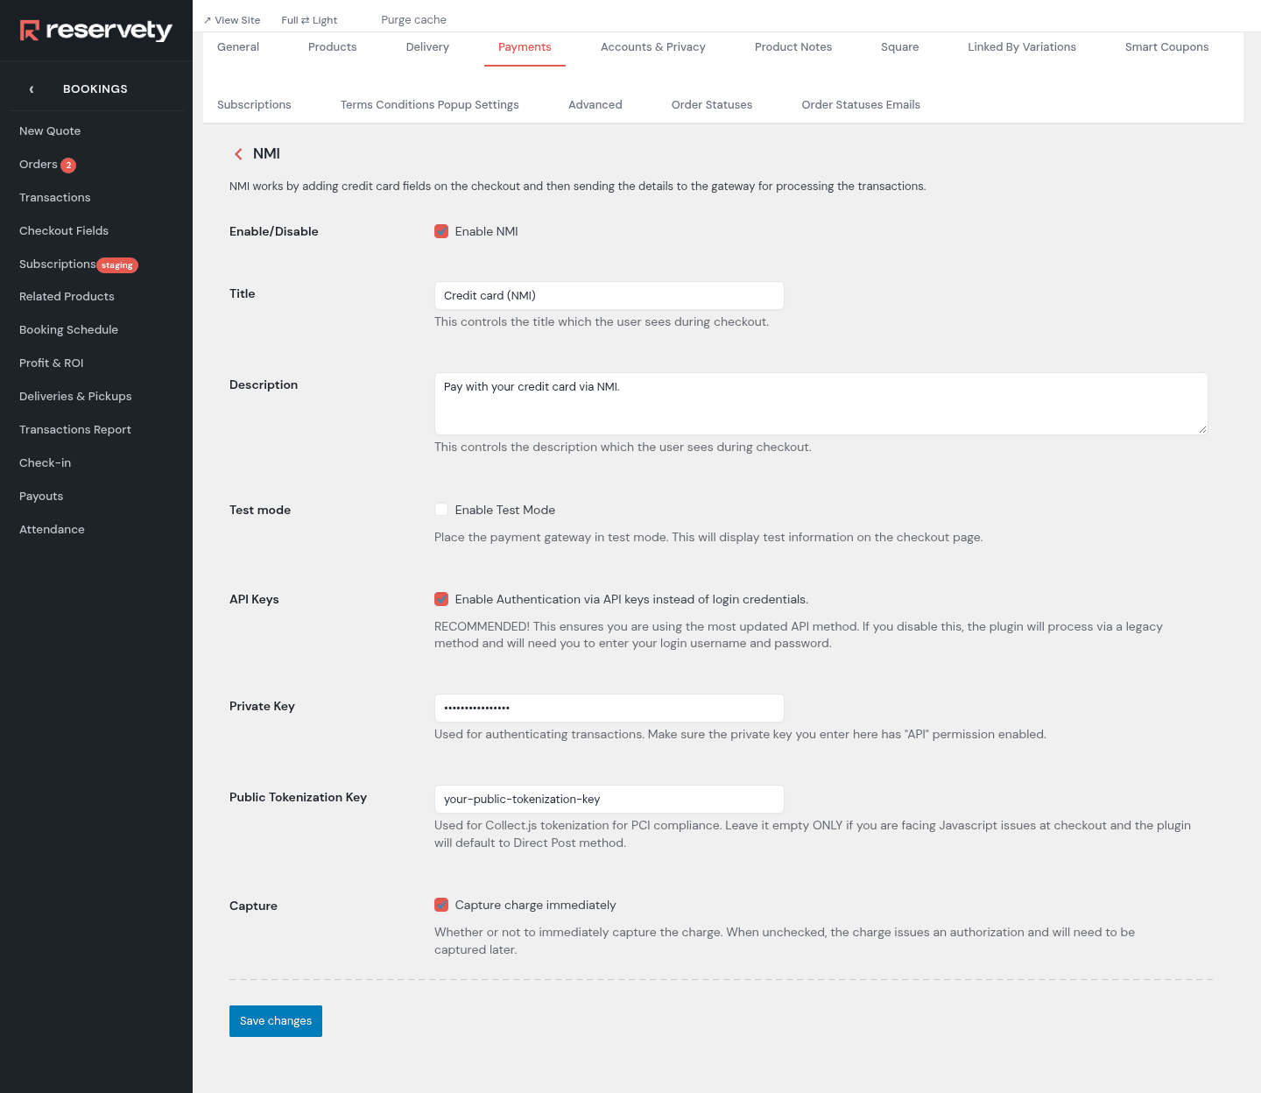Click Save changes button
Viewport: 1261px width, 1093px height.
[x=276, y=1021]
